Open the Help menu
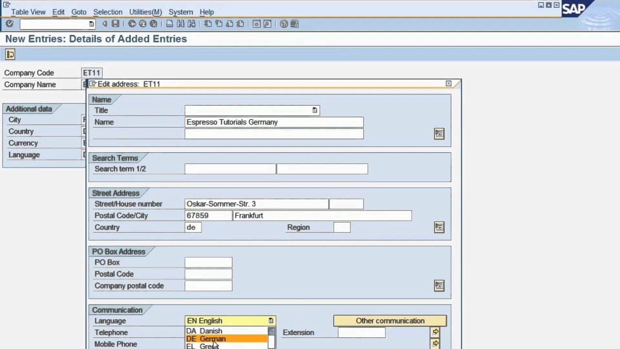This screenshot has width=620, height=349. (x=206, y=12)
